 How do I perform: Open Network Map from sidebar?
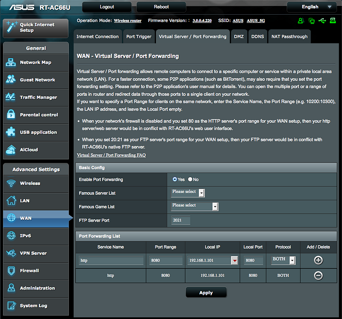[x=36, y=63]
